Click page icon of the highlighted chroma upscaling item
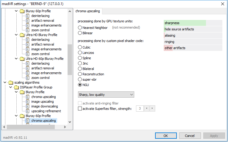This screenshot has height=142, width=228. [28, 121]
